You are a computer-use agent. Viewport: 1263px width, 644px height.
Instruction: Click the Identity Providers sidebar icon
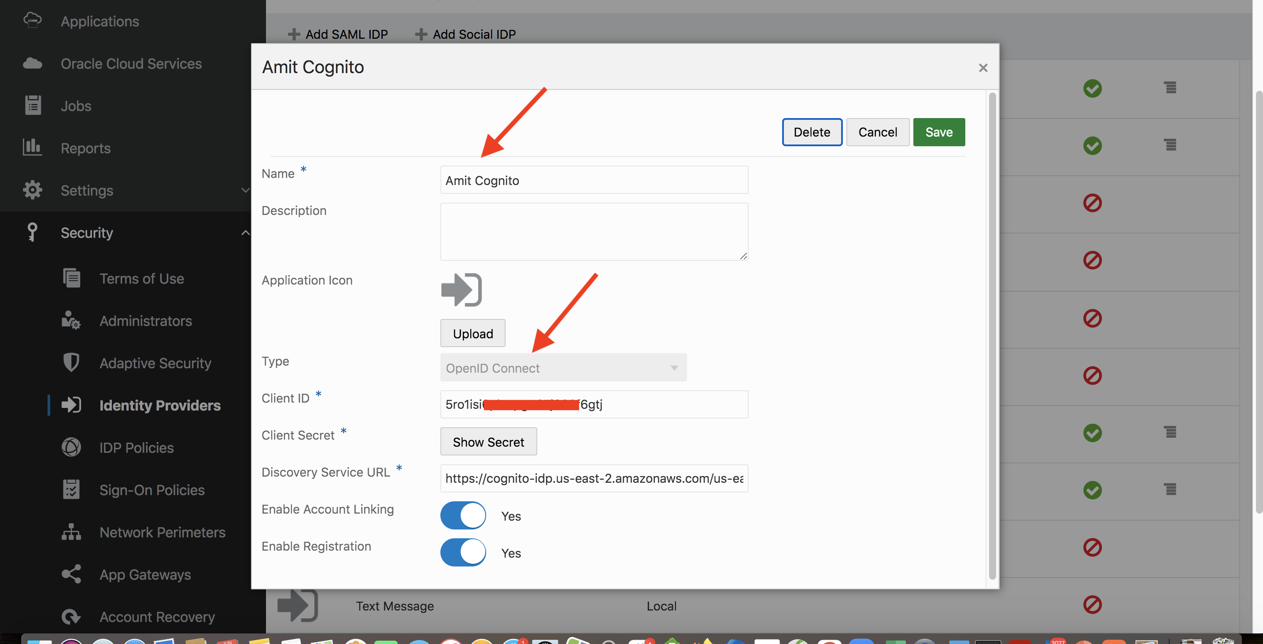coord(71,405)
